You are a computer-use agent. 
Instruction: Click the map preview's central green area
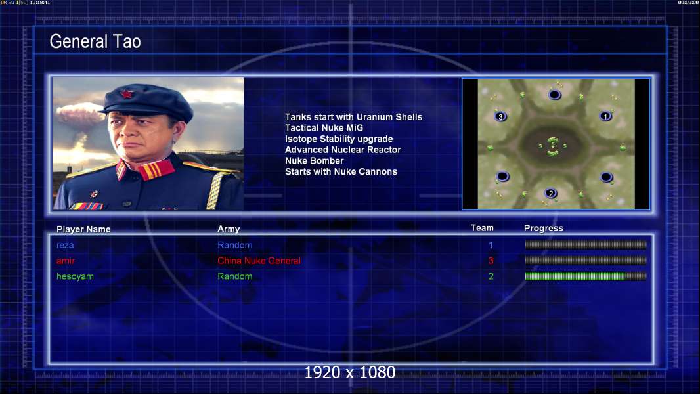[x=553, y=146]
